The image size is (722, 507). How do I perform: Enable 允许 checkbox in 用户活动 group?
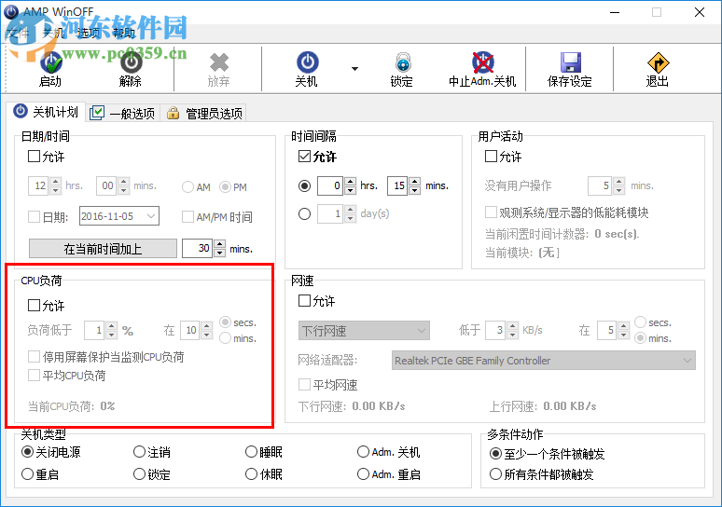(492, 157)
